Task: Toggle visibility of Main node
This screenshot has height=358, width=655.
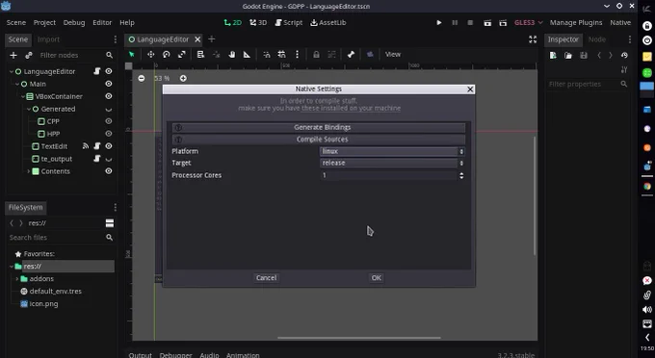Action: (109, 84)
